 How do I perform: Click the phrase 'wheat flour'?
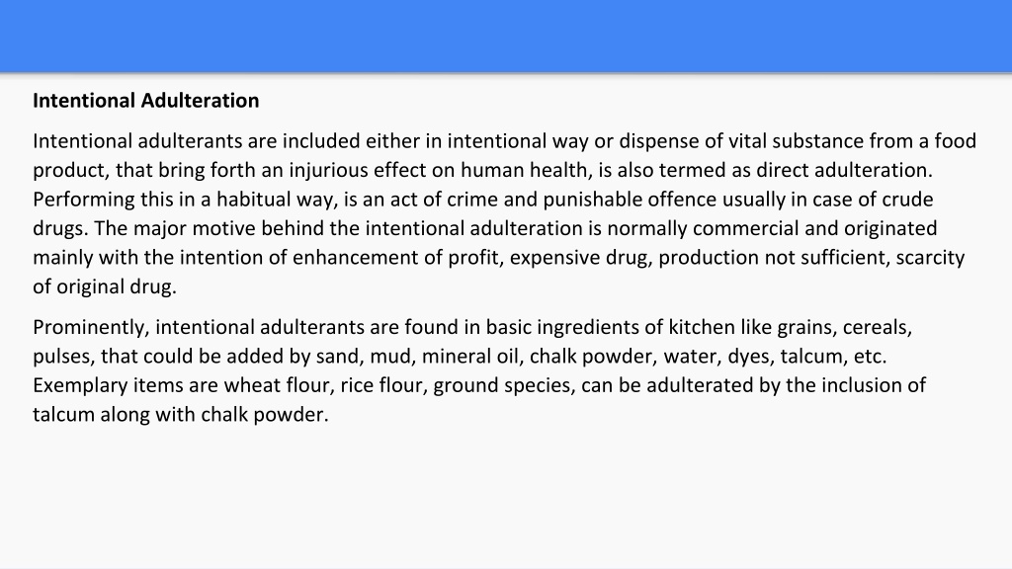coord(278,385)
